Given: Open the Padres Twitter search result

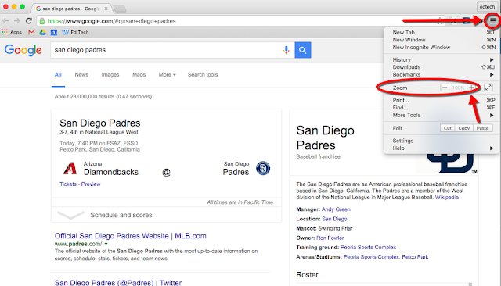Looking at the screenshot, I should (118, 283).
